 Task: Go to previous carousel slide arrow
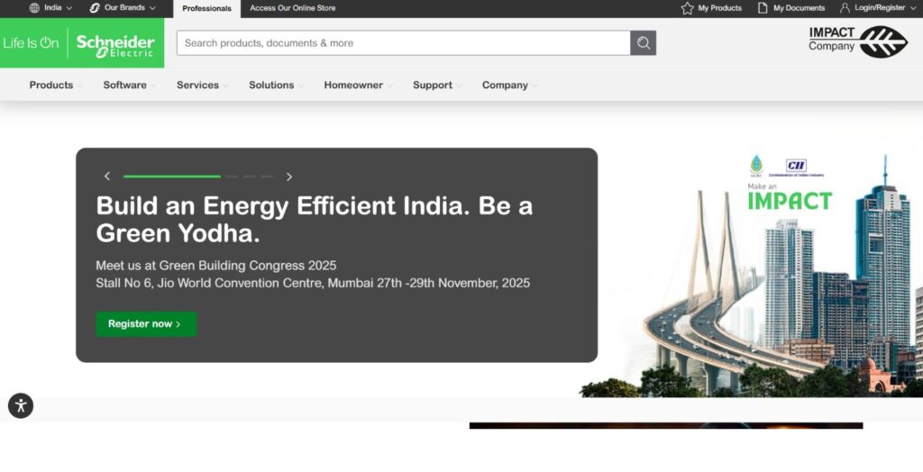click(107, 177)
